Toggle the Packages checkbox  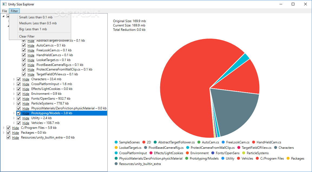coord(8,133)
